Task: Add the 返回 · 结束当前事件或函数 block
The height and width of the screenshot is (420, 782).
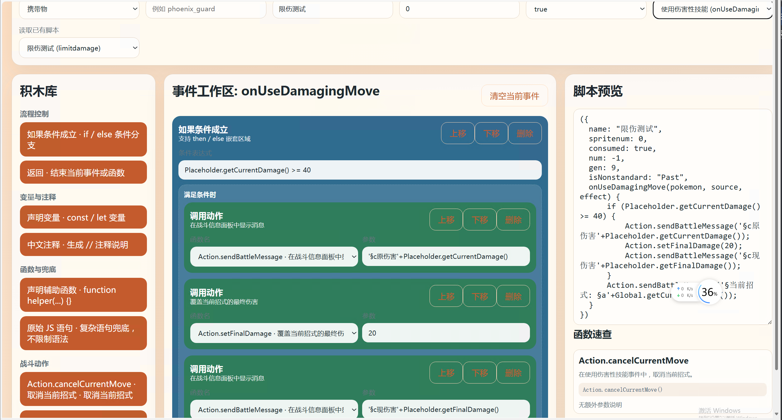Action: 83,172
